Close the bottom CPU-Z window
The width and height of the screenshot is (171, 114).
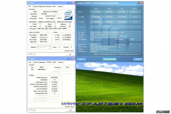point(74,59)
